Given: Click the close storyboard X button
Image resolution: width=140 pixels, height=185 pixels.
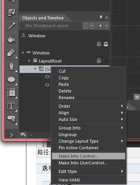Looking at the screenshot, I should (92, 26).
